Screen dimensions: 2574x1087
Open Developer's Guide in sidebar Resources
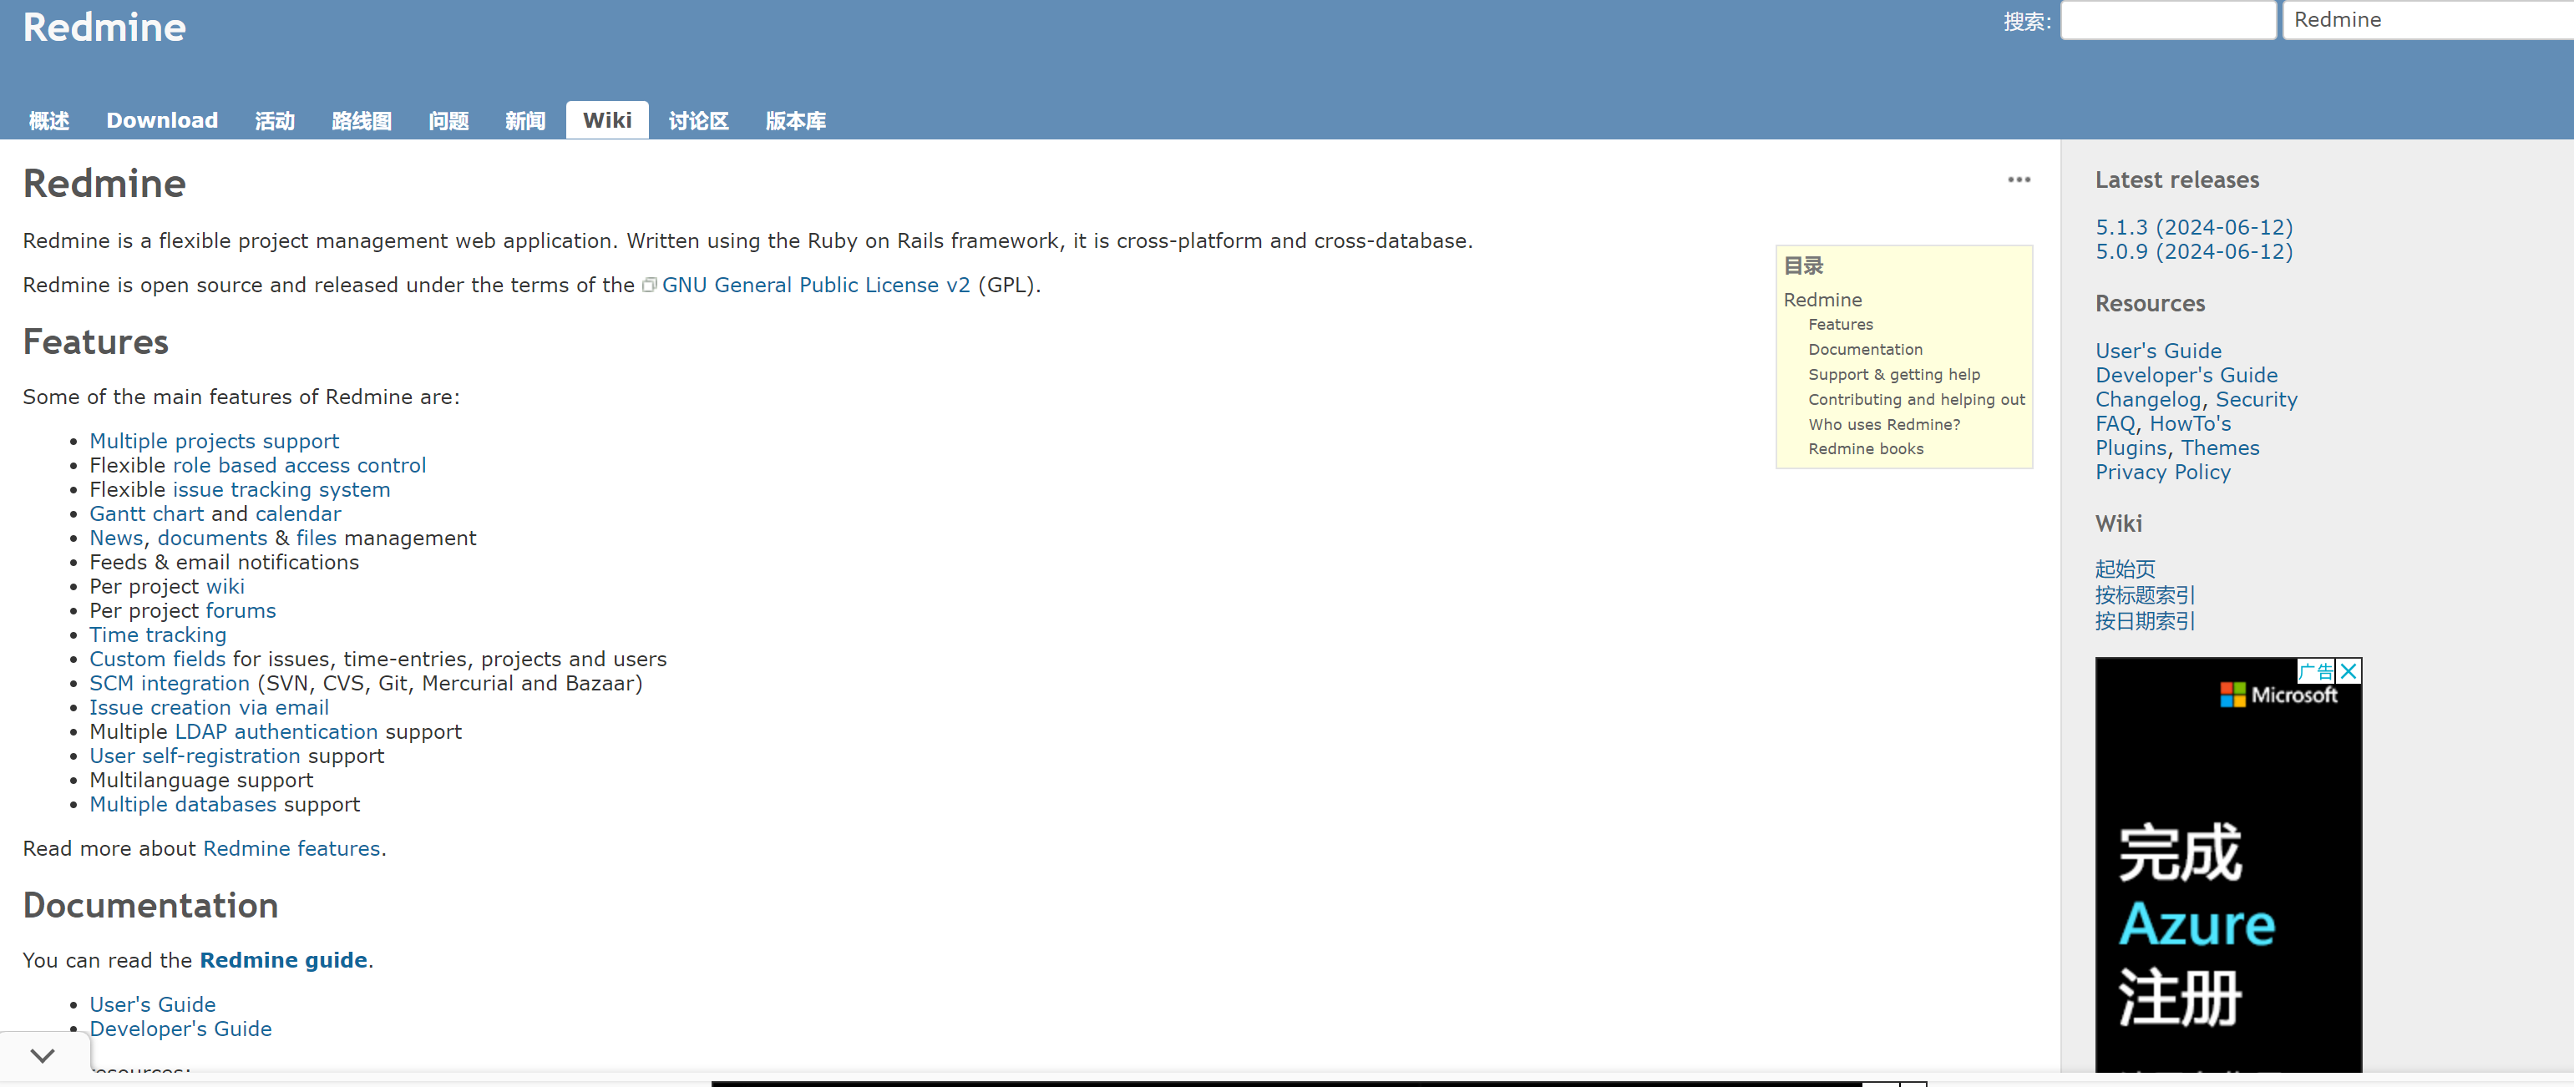[2186, 375]
